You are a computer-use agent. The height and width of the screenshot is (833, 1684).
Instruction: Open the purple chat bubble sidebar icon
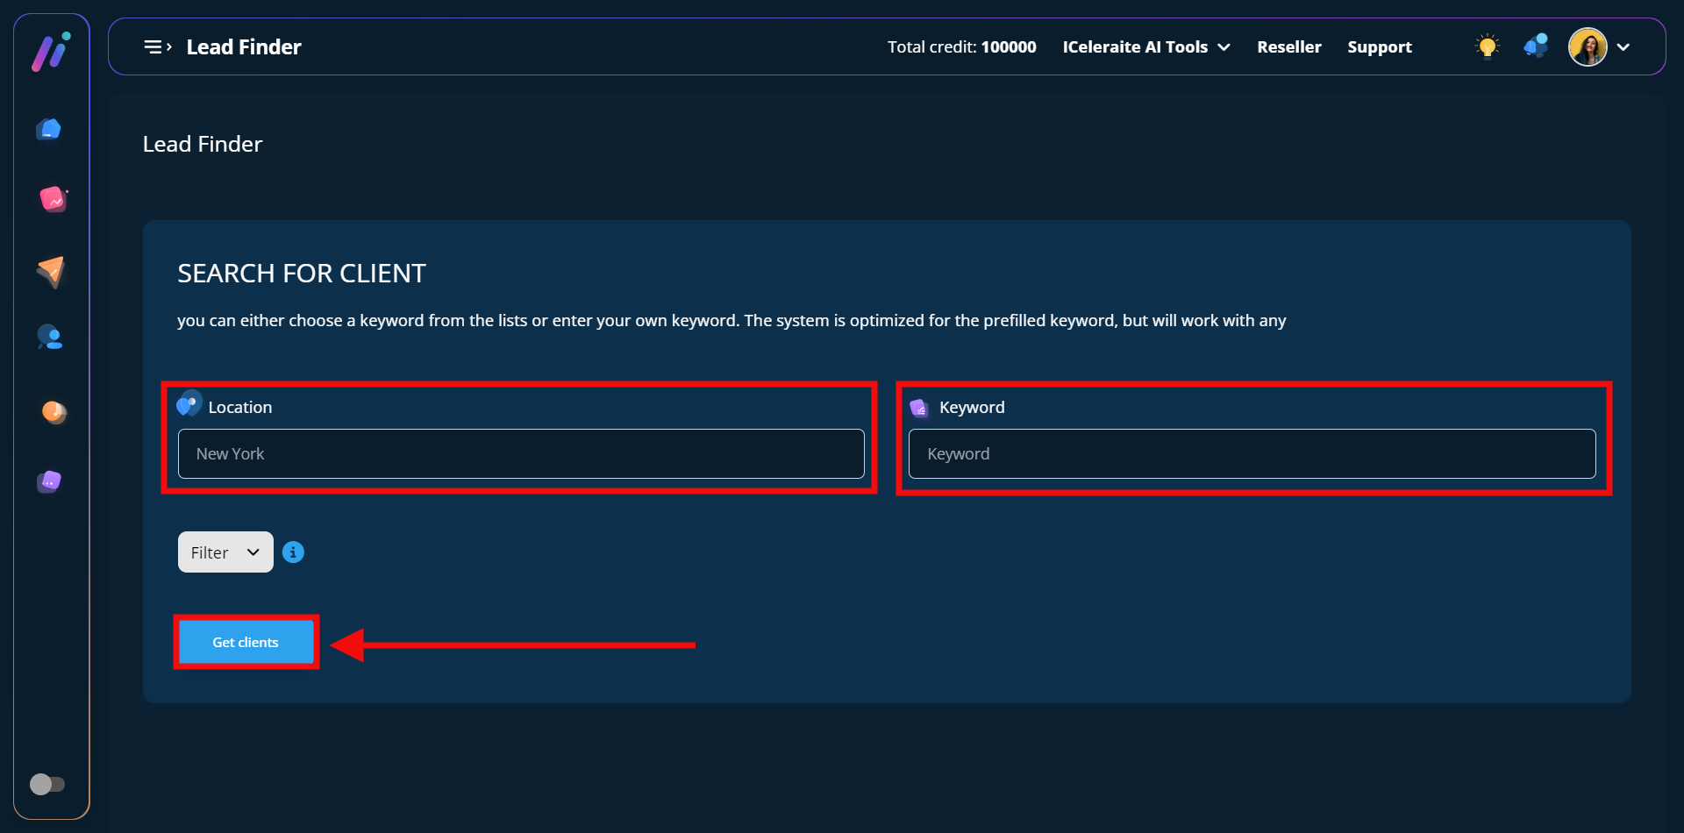pyautogui.click(x=50, y=481)
